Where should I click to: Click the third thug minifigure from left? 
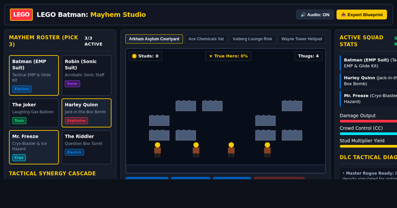pos(231,150)
